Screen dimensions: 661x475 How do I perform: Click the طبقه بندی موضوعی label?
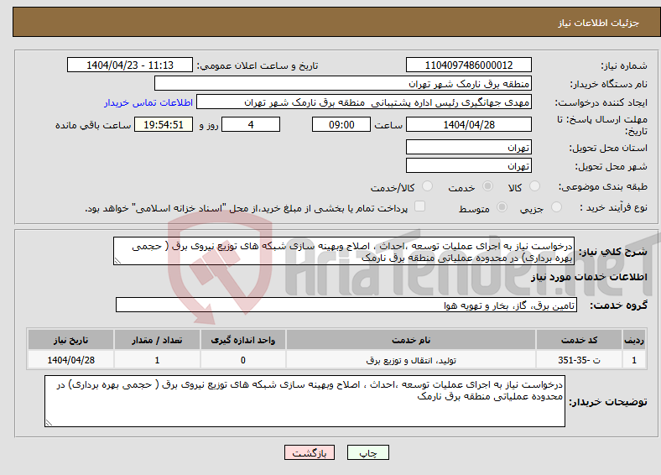click(x=603, y=186)
